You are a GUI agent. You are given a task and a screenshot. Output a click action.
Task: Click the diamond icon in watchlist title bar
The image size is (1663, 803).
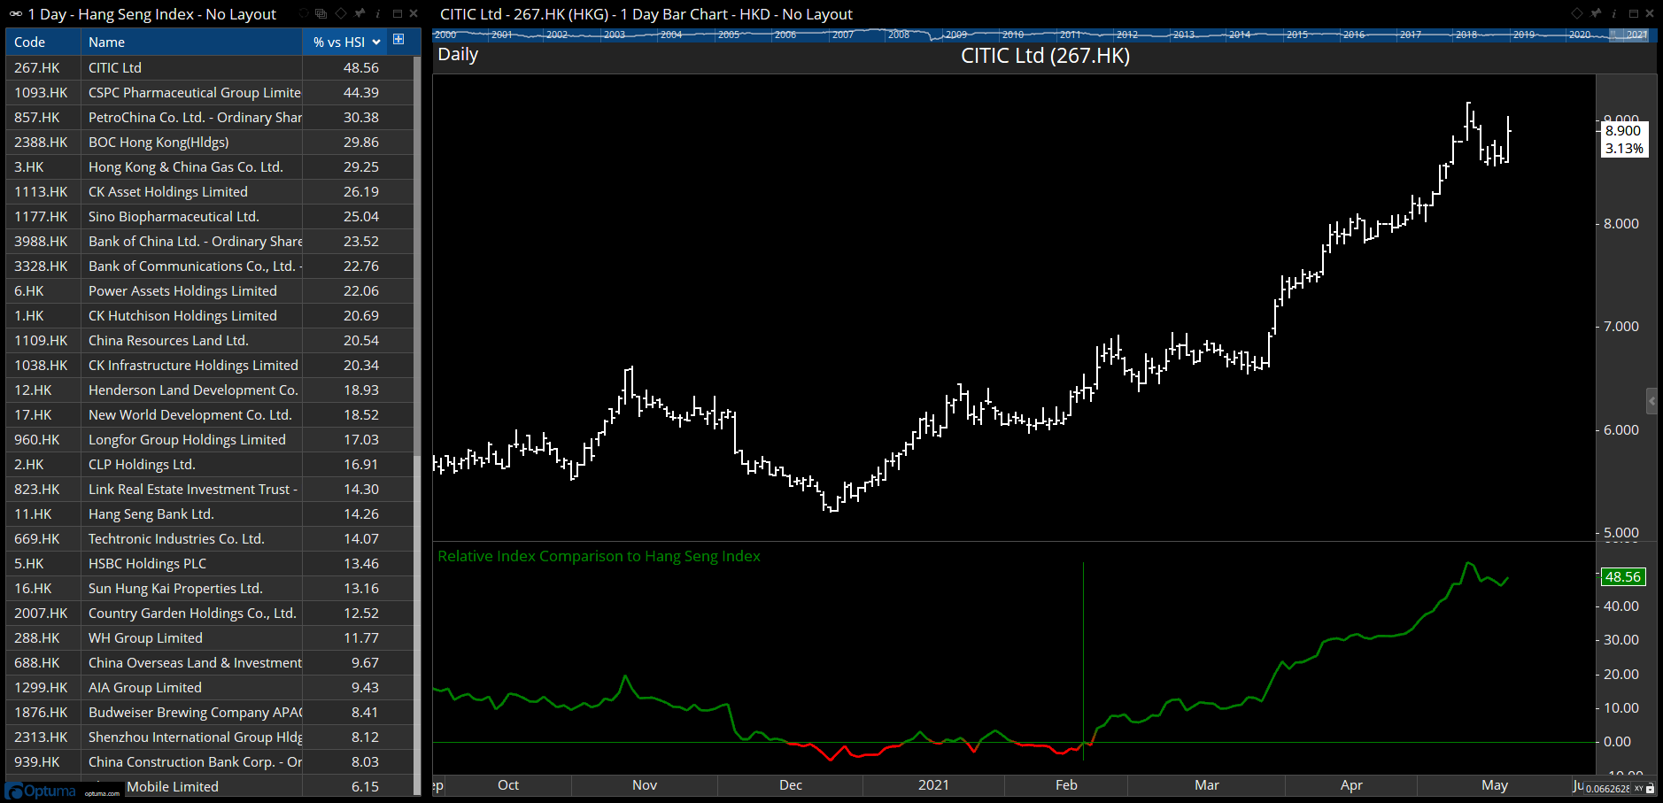[341, 13]
